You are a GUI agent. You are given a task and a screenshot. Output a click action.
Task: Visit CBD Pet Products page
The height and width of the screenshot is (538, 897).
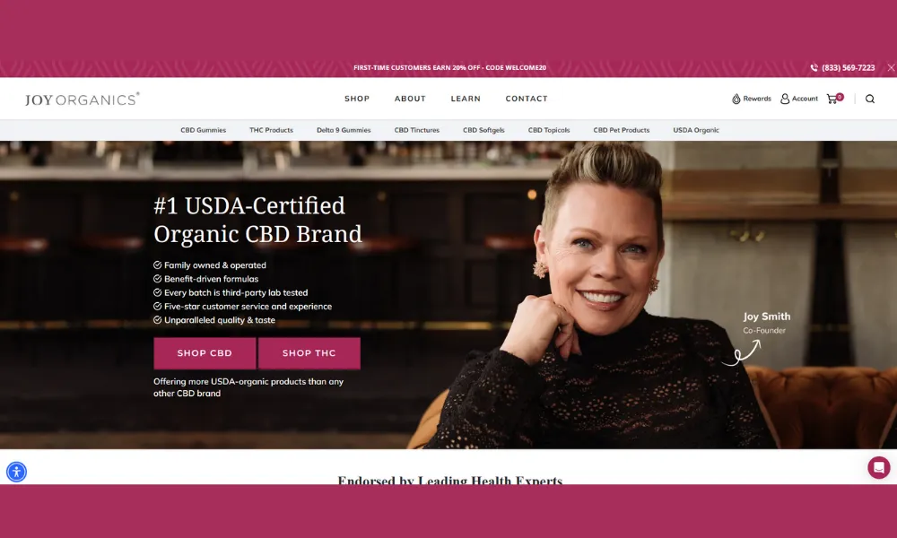[622, 130]
